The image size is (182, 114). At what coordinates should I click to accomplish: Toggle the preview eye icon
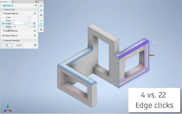coord(36,5)
